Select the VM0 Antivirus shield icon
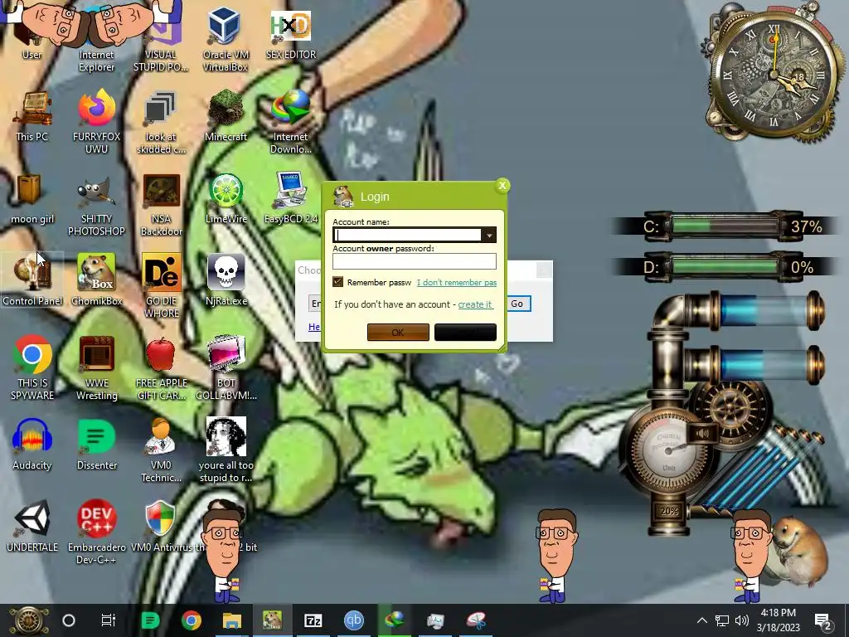Image resolution: width=849 pixels, height=637 pixels. pos(160,519)
